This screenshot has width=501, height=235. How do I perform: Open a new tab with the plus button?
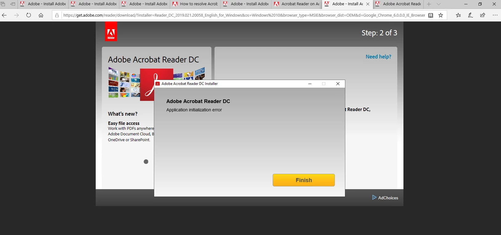[429, 4]
